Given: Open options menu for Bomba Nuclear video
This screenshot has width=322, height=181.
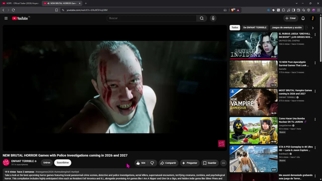Looking at the screenshot, I should pyautogui.click(x=315, y=119).
